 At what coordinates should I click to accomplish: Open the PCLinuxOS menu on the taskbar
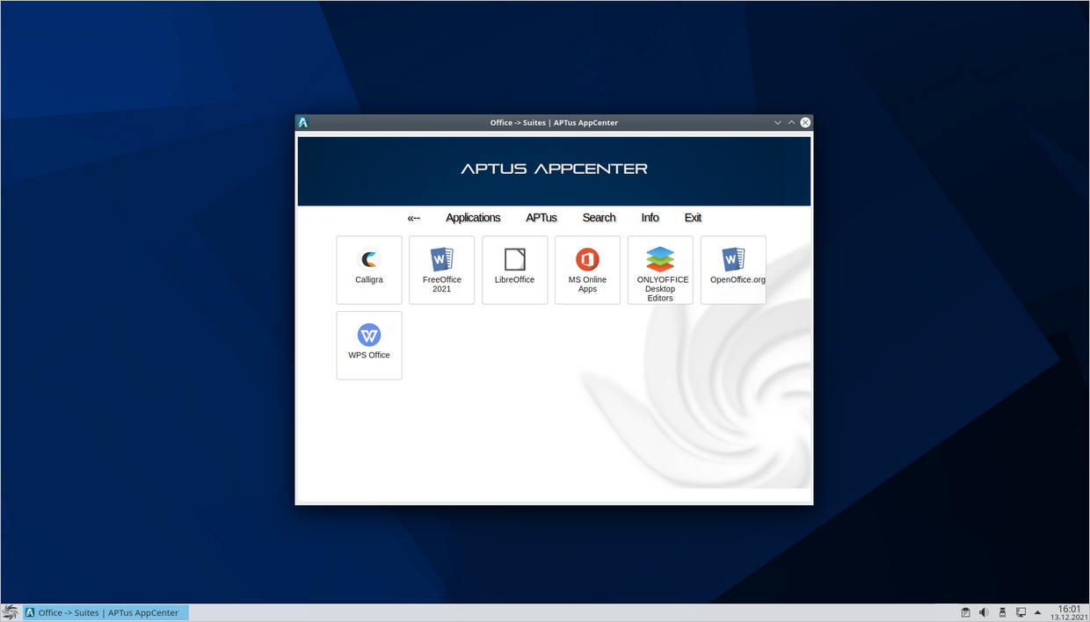pyautogui.click(x=10, y=611)
